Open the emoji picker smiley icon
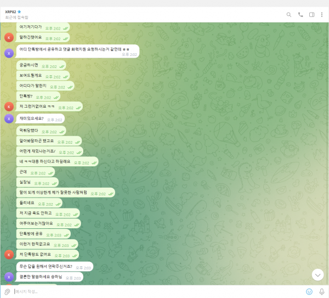Viewport: 329px width, 298px height. (x=309, y=291)
